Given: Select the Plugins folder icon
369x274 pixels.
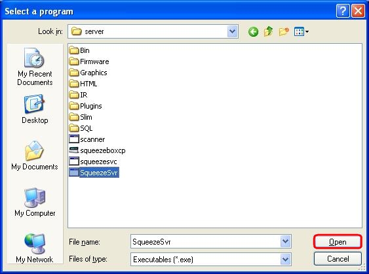Looking at the screenshot, I should click(x=74, y=106).
